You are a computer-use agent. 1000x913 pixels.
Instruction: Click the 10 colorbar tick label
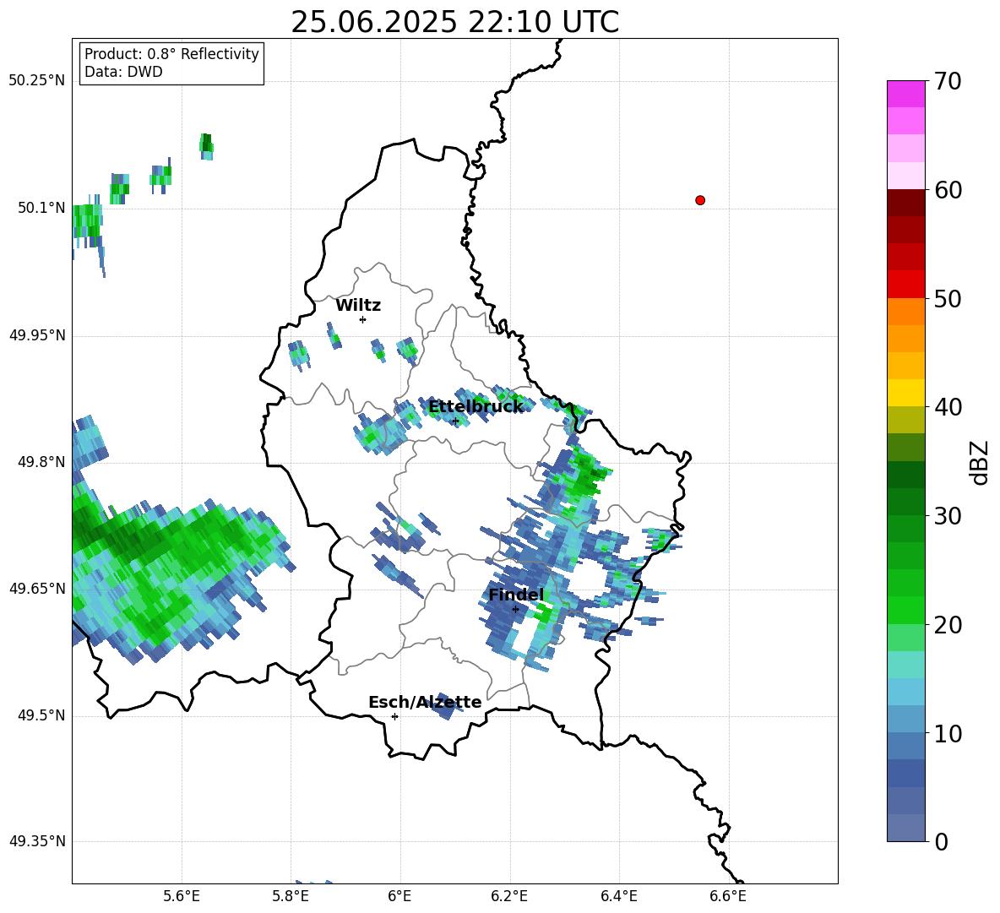coord(948,733)
